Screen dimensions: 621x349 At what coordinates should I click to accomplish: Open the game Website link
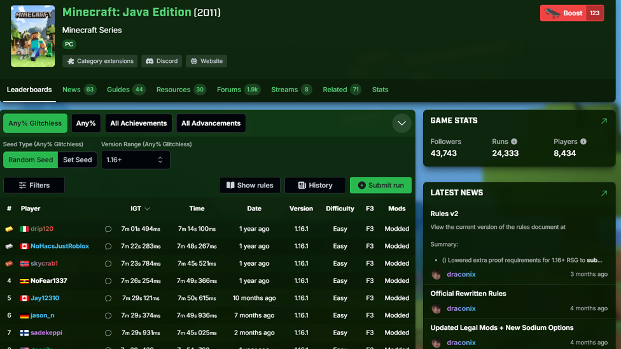pos(206,61)
